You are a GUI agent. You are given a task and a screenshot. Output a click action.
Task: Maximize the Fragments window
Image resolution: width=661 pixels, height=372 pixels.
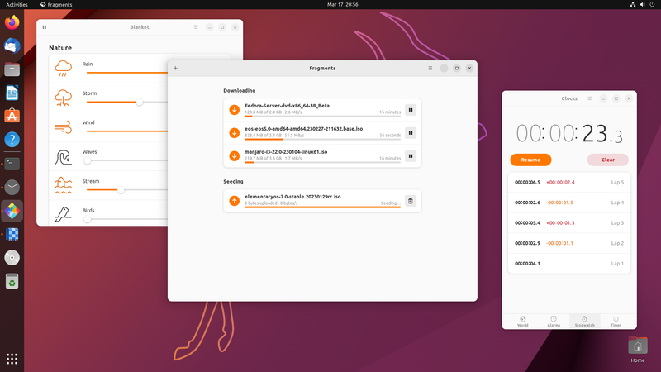tap(457, 68)
